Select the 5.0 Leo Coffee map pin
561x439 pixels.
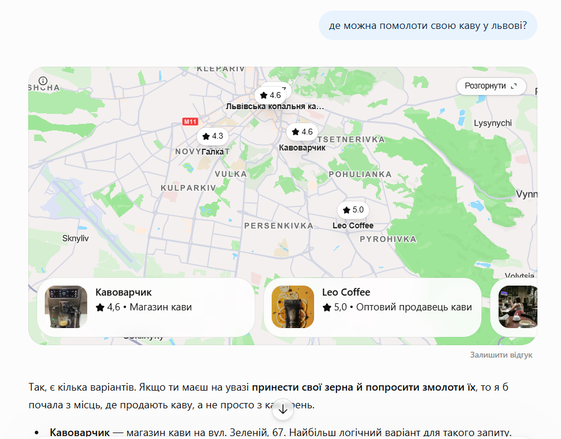(x=353, y=210)
